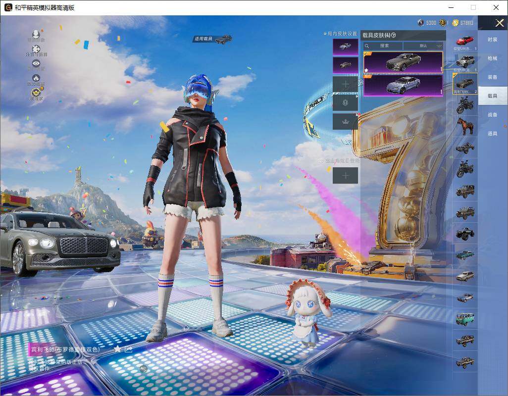Close the wardrobe with the X icon
The height and width of the screenshot is (396, 508).
point(499,23)
